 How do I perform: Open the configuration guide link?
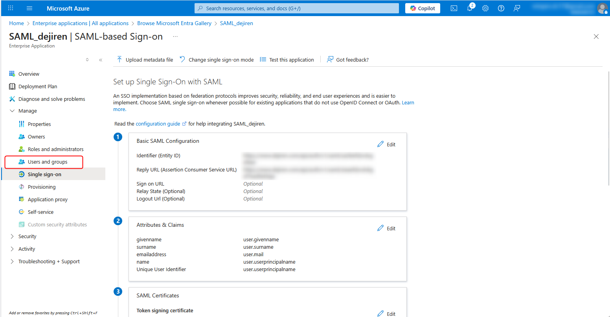coord(158,124)
